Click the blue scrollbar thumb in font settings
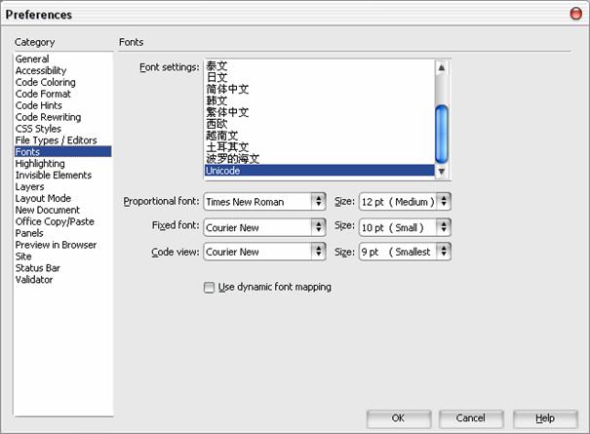 point(442,134)
